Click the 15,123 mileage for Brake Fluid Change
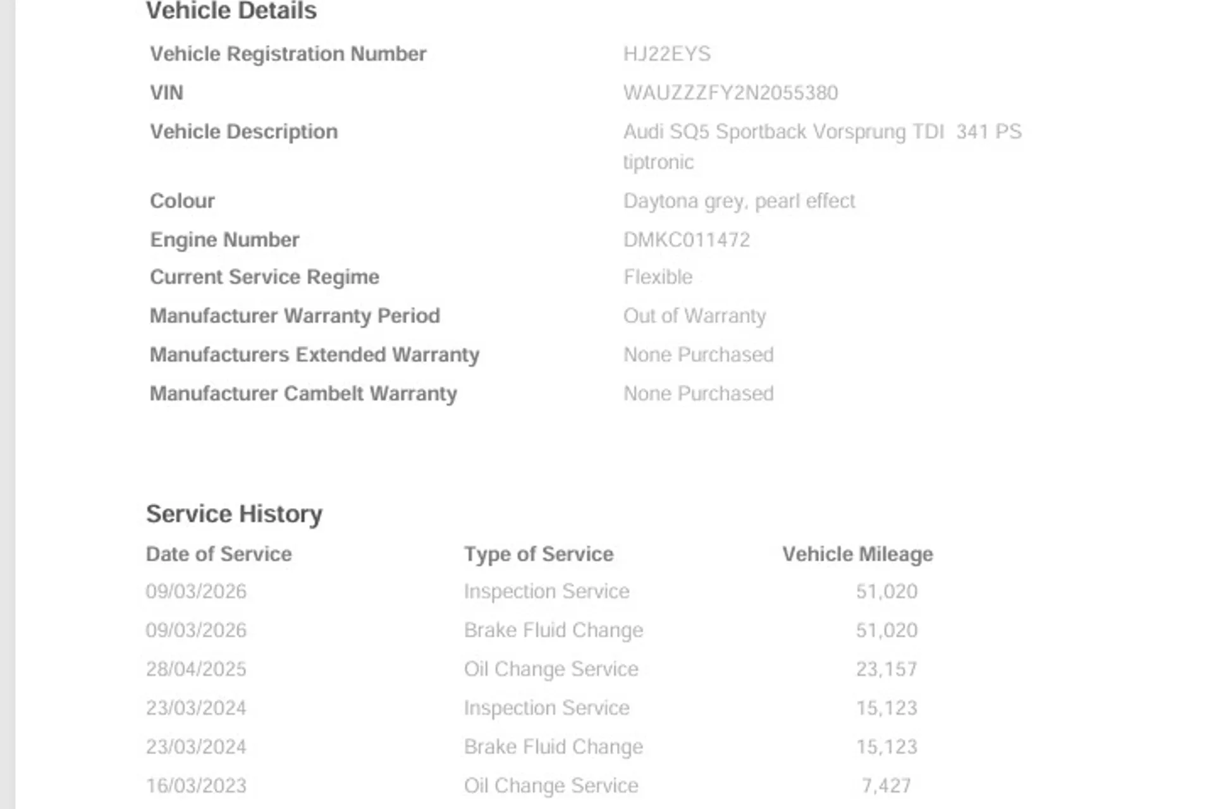 [886, 746]
